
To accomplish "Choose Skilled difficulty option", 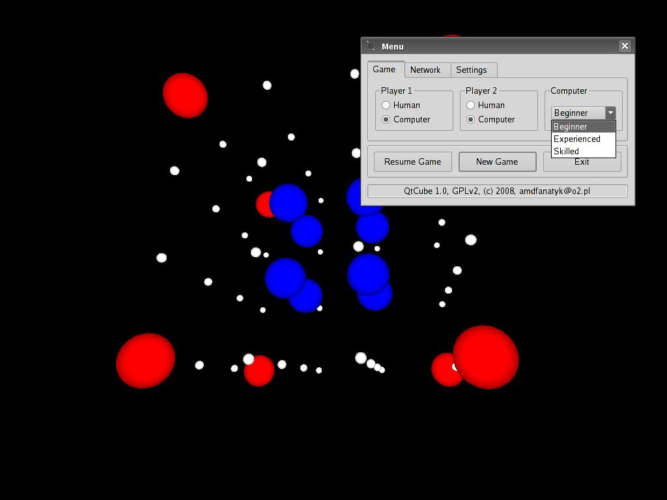I will 583,151.
